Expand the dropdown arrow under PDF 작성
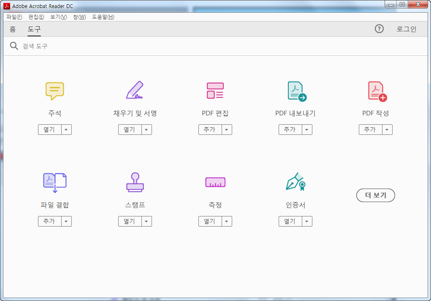The width and height of the screenshot is (431, 301). 387,130
